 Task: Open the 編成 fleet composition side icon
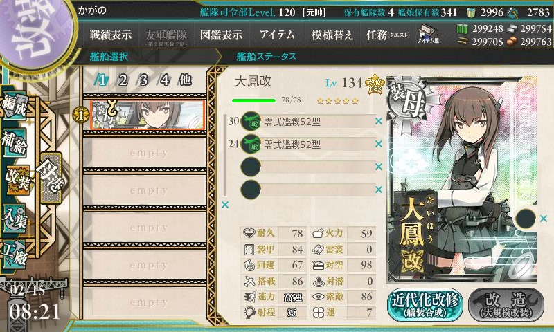[x=15, y=107]
